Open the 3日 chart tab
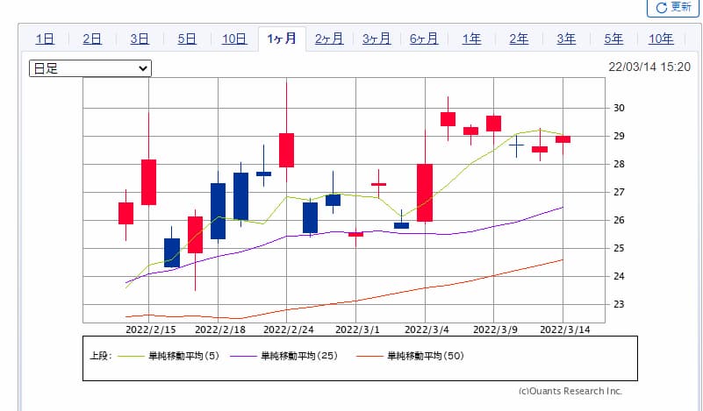 (x=140, y=39)
